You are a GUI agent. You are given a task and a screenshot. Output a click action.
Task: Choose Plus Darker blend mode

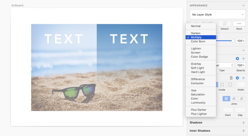tap(201, 110)
